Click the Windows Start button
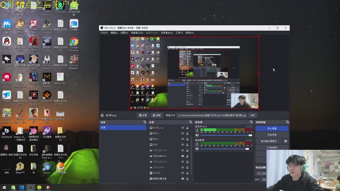This screenshot has width=340, height=191. [x=4, y=188]
